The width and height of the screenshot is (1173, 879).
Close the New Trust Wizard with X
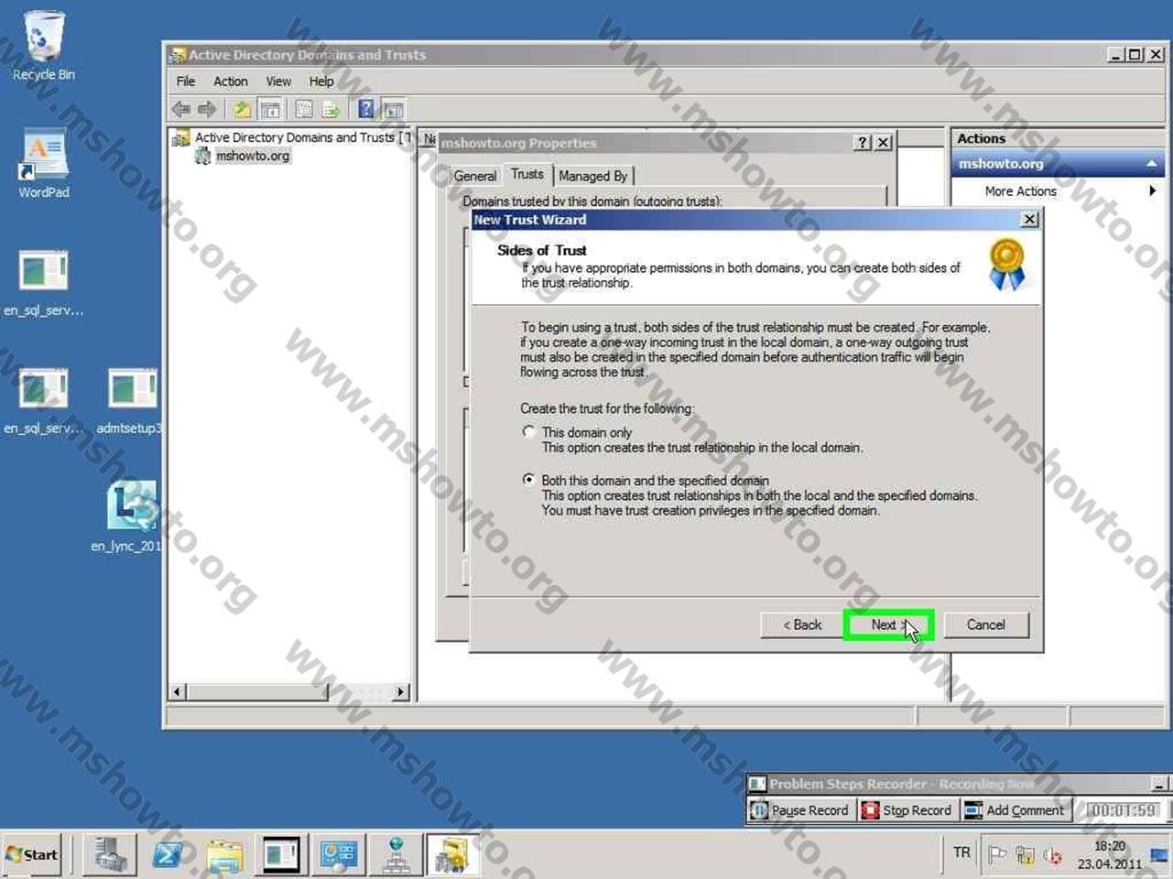[1030, 220]
